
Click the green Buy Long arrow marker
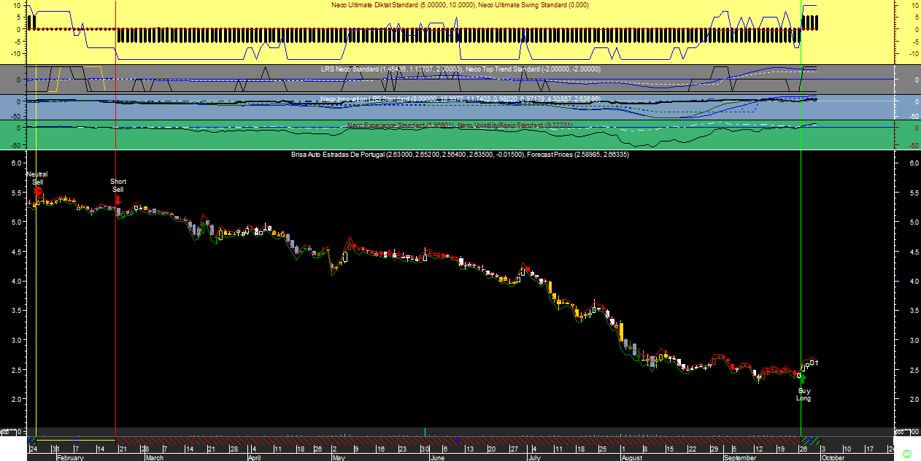(x=803, y=379)
